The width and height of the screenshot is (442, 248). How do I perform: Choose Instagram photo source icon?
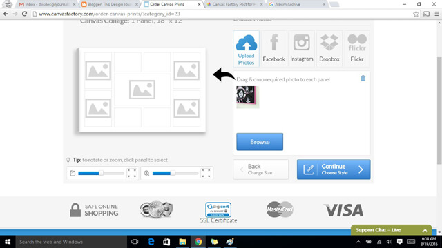point(301,48)
